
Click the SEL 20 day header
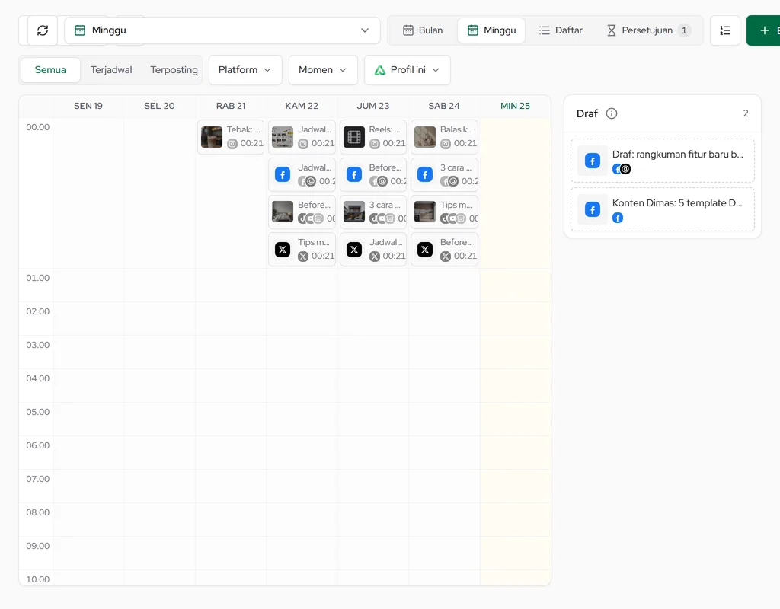pyautogui.click(x=159, y=106)
